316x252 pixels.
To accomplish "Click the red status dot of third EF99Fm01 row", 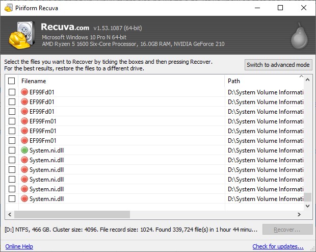I will click(x=24, y=140).
